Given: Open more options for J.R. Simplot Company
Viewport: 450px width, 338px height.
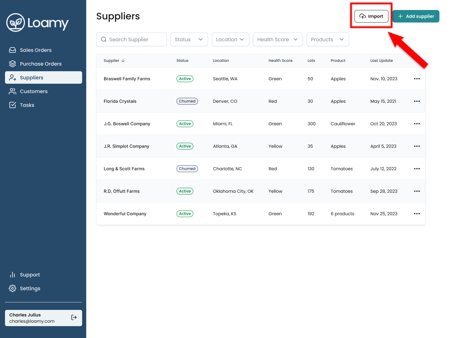Looking at the screenshot, I should [x=417, y=146].
